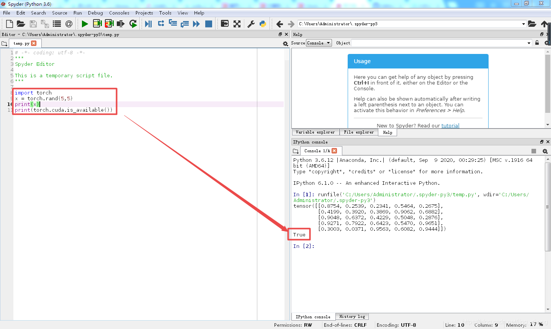Switch to the Variable explorer tab
The width and height of the screenshot is (551, 329).
click(315, 132)
